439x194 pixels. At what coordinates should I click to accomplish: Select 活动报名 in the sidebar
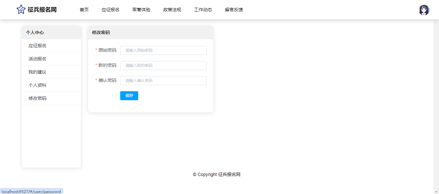click(x=51, y=59)
